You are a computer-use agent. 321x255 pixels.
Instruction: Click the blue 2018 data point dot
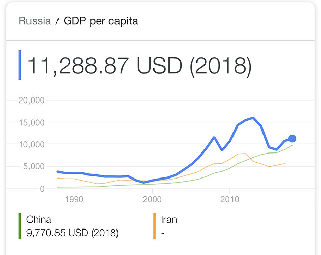coord(292,138)
